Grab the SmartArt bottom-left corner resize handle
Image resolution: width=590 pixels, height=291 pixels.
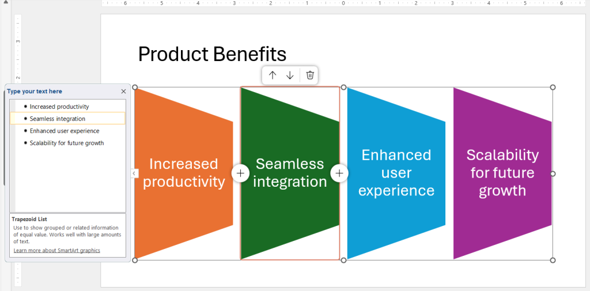135,260
